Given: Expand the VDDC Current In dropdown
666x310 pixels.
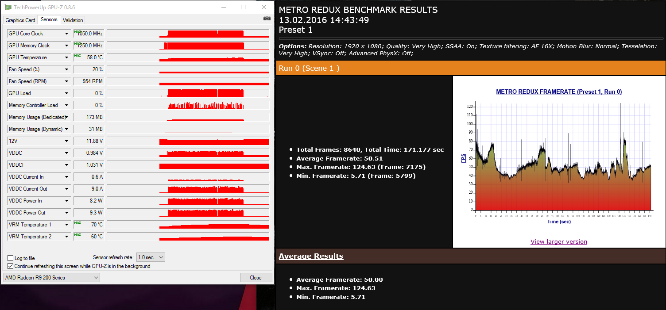Looking at the screenshot, I should point(67,177).
